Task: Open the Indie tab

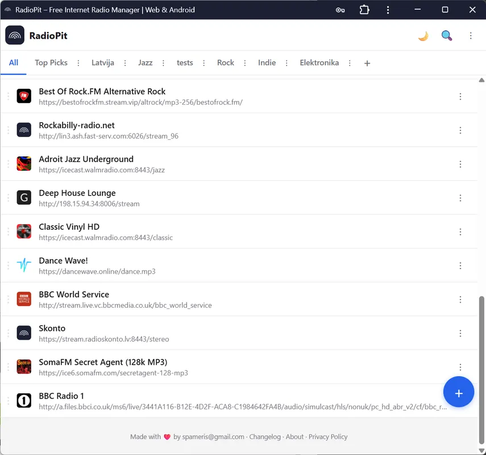Action: point(267,63)
